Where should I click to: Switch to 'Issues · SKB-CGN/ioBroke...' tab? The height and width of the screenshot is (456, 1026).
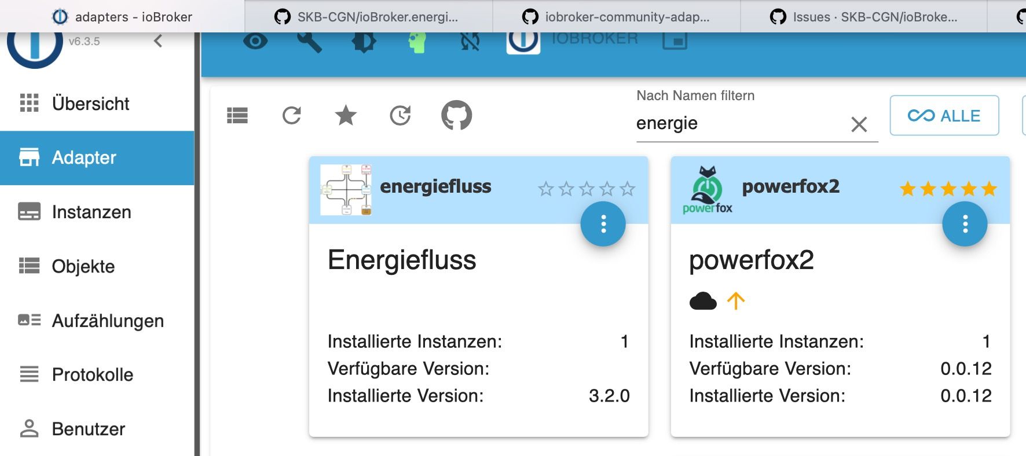tap(864, 17)
